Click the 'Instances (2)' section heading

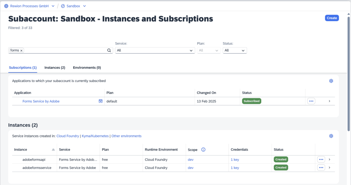click(x=23, y=125)
